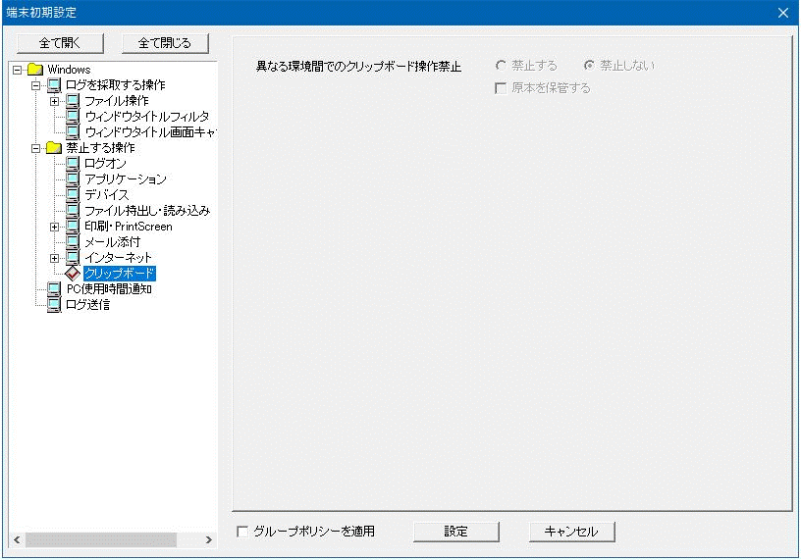Click the folder icon beside 禁止する操作
Screen dimensions: 801x560
[54, 148]
